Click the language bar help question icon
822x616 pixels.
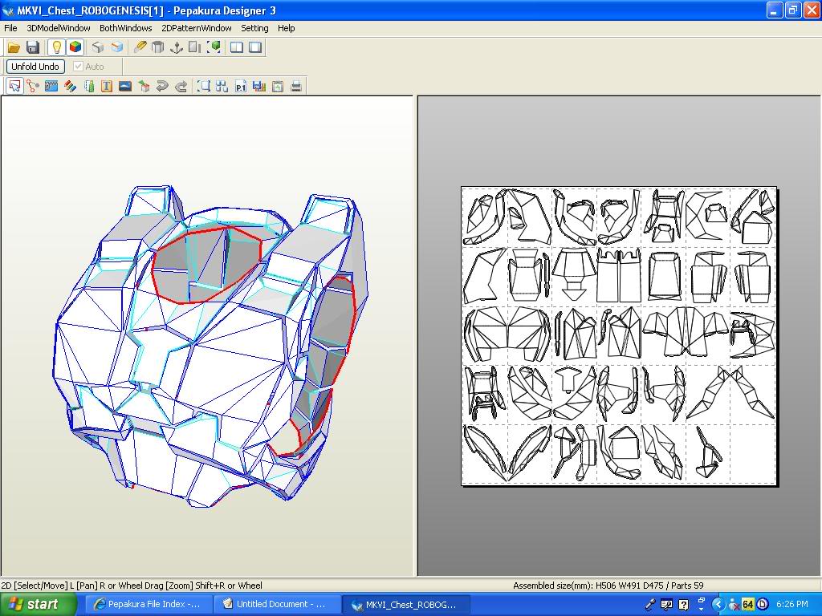click(683, 605)
